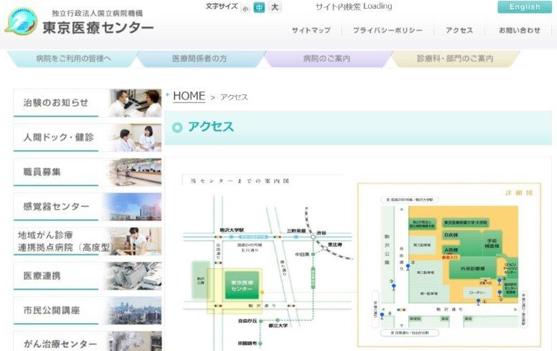Expand 病院のご案内 navigation menu
The image size is (557, 351).
pos(327,58)
